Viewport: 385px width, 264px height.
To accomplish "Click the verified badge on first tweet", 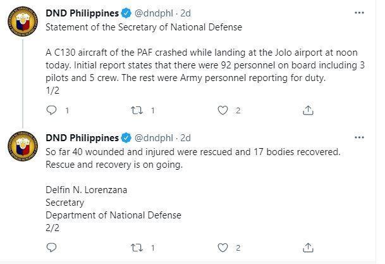I will (126, 13).
